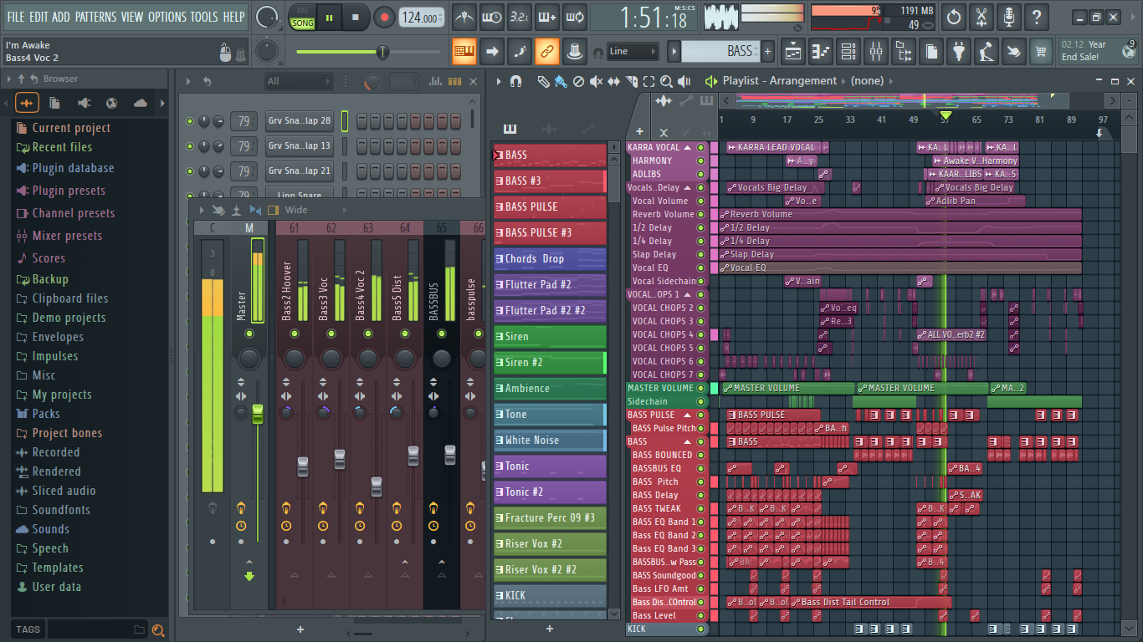1143x642 pixels.
Task: Open the Grv Sna..lap 13 channel button
Action: (x=299, y=146)
